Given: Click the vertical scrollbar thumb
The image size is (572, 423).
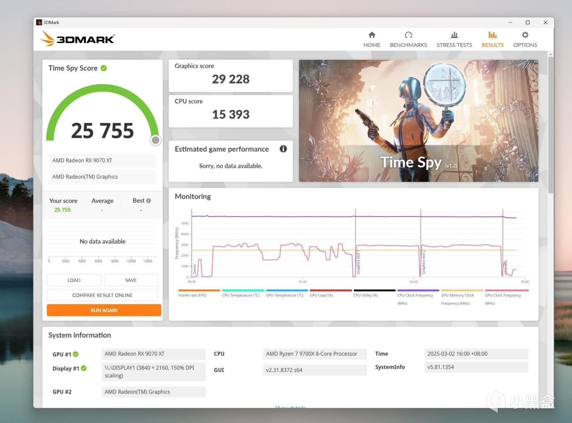Looking at the screenshot, I should click(x=550, y=124).
